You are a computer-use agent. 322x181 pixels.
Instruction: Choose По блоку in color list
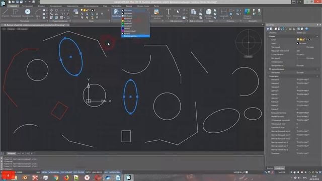(135, 16)
